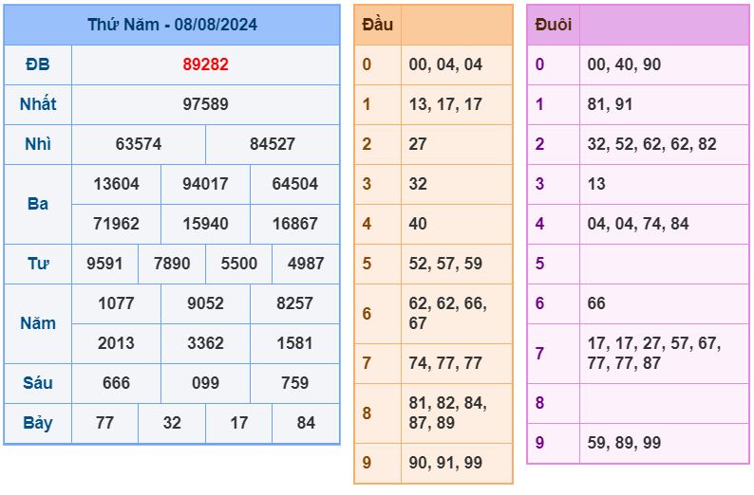Click the Năm row label

37,323
